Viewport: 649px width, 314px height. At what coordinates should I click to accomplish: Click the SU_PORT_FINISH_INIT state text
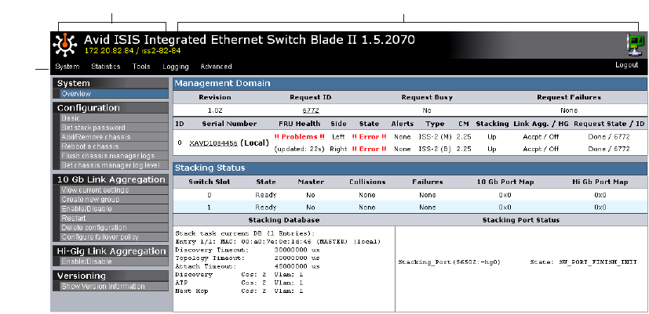(598, 262)
